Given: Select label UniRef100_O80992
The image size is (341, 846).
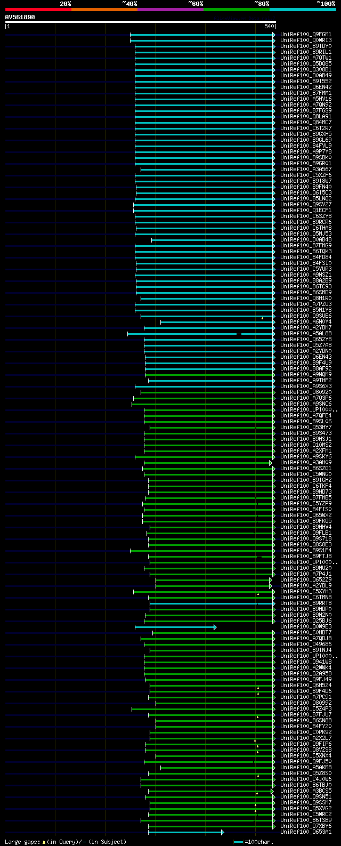Looking at the screenshot, I should tap(306, 703).
